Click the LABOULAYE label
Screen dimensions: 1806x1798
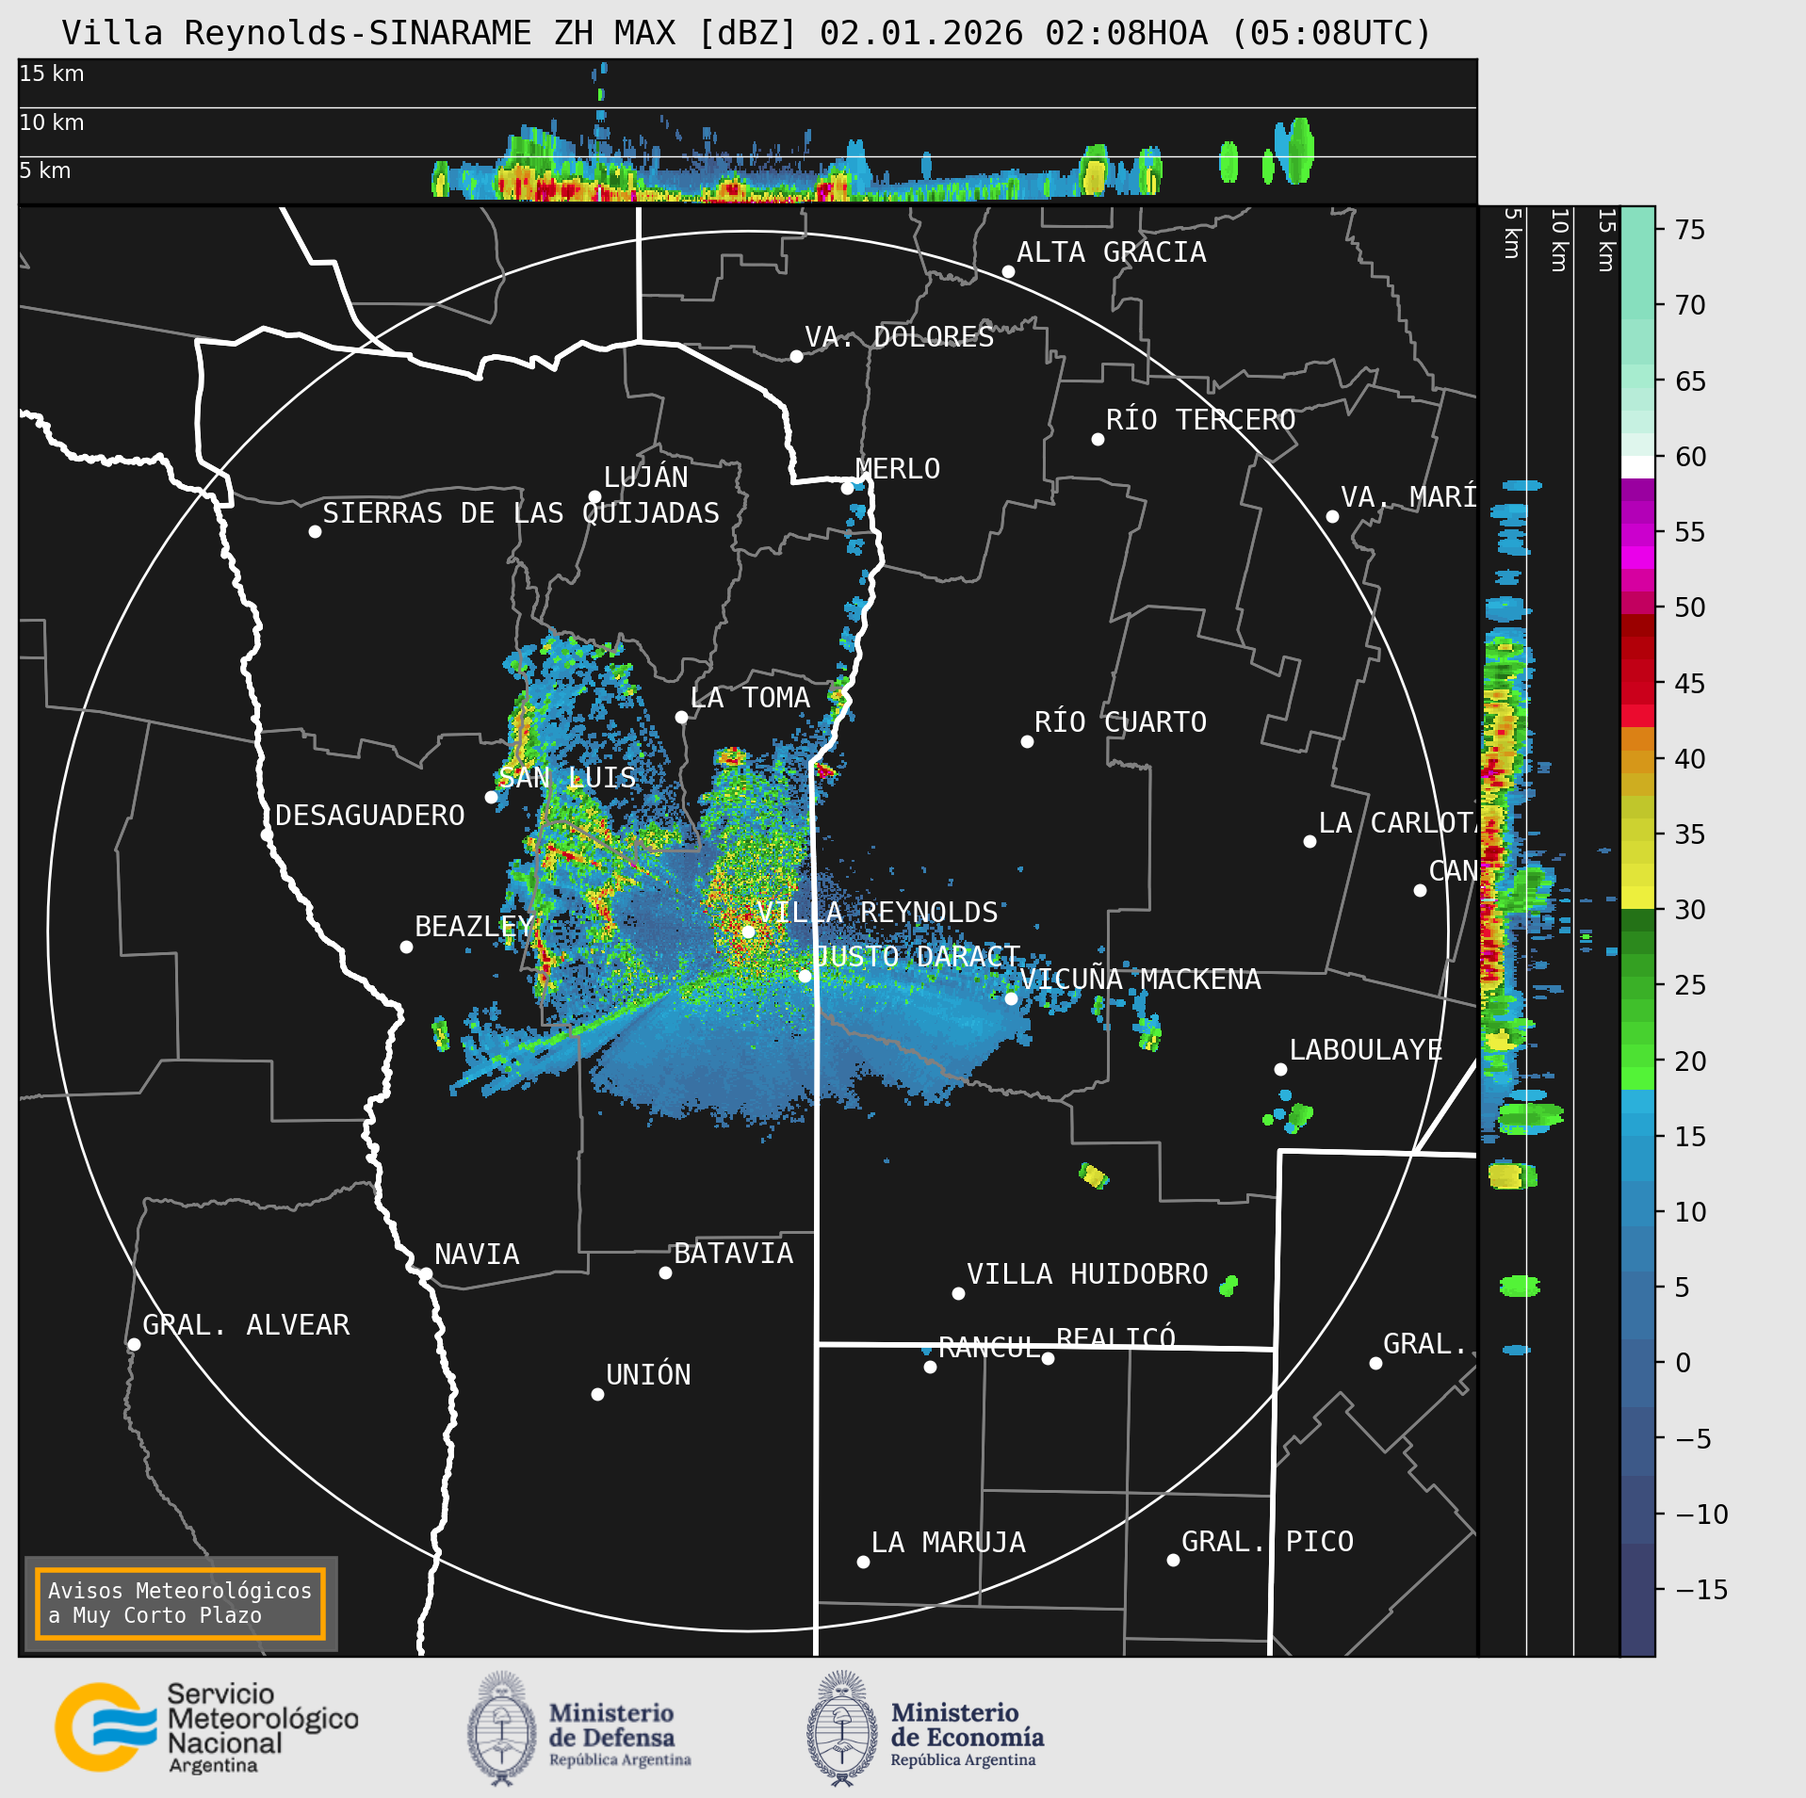1366,1050
